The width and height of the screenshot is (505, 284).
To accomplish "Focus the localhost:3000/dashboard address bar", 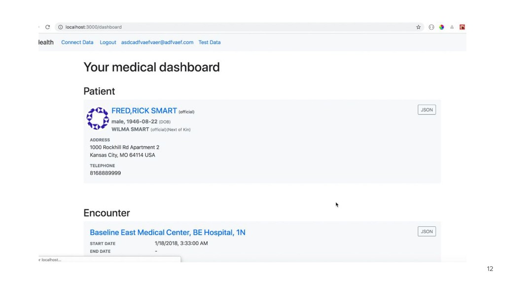I will (x=238, y=27).
